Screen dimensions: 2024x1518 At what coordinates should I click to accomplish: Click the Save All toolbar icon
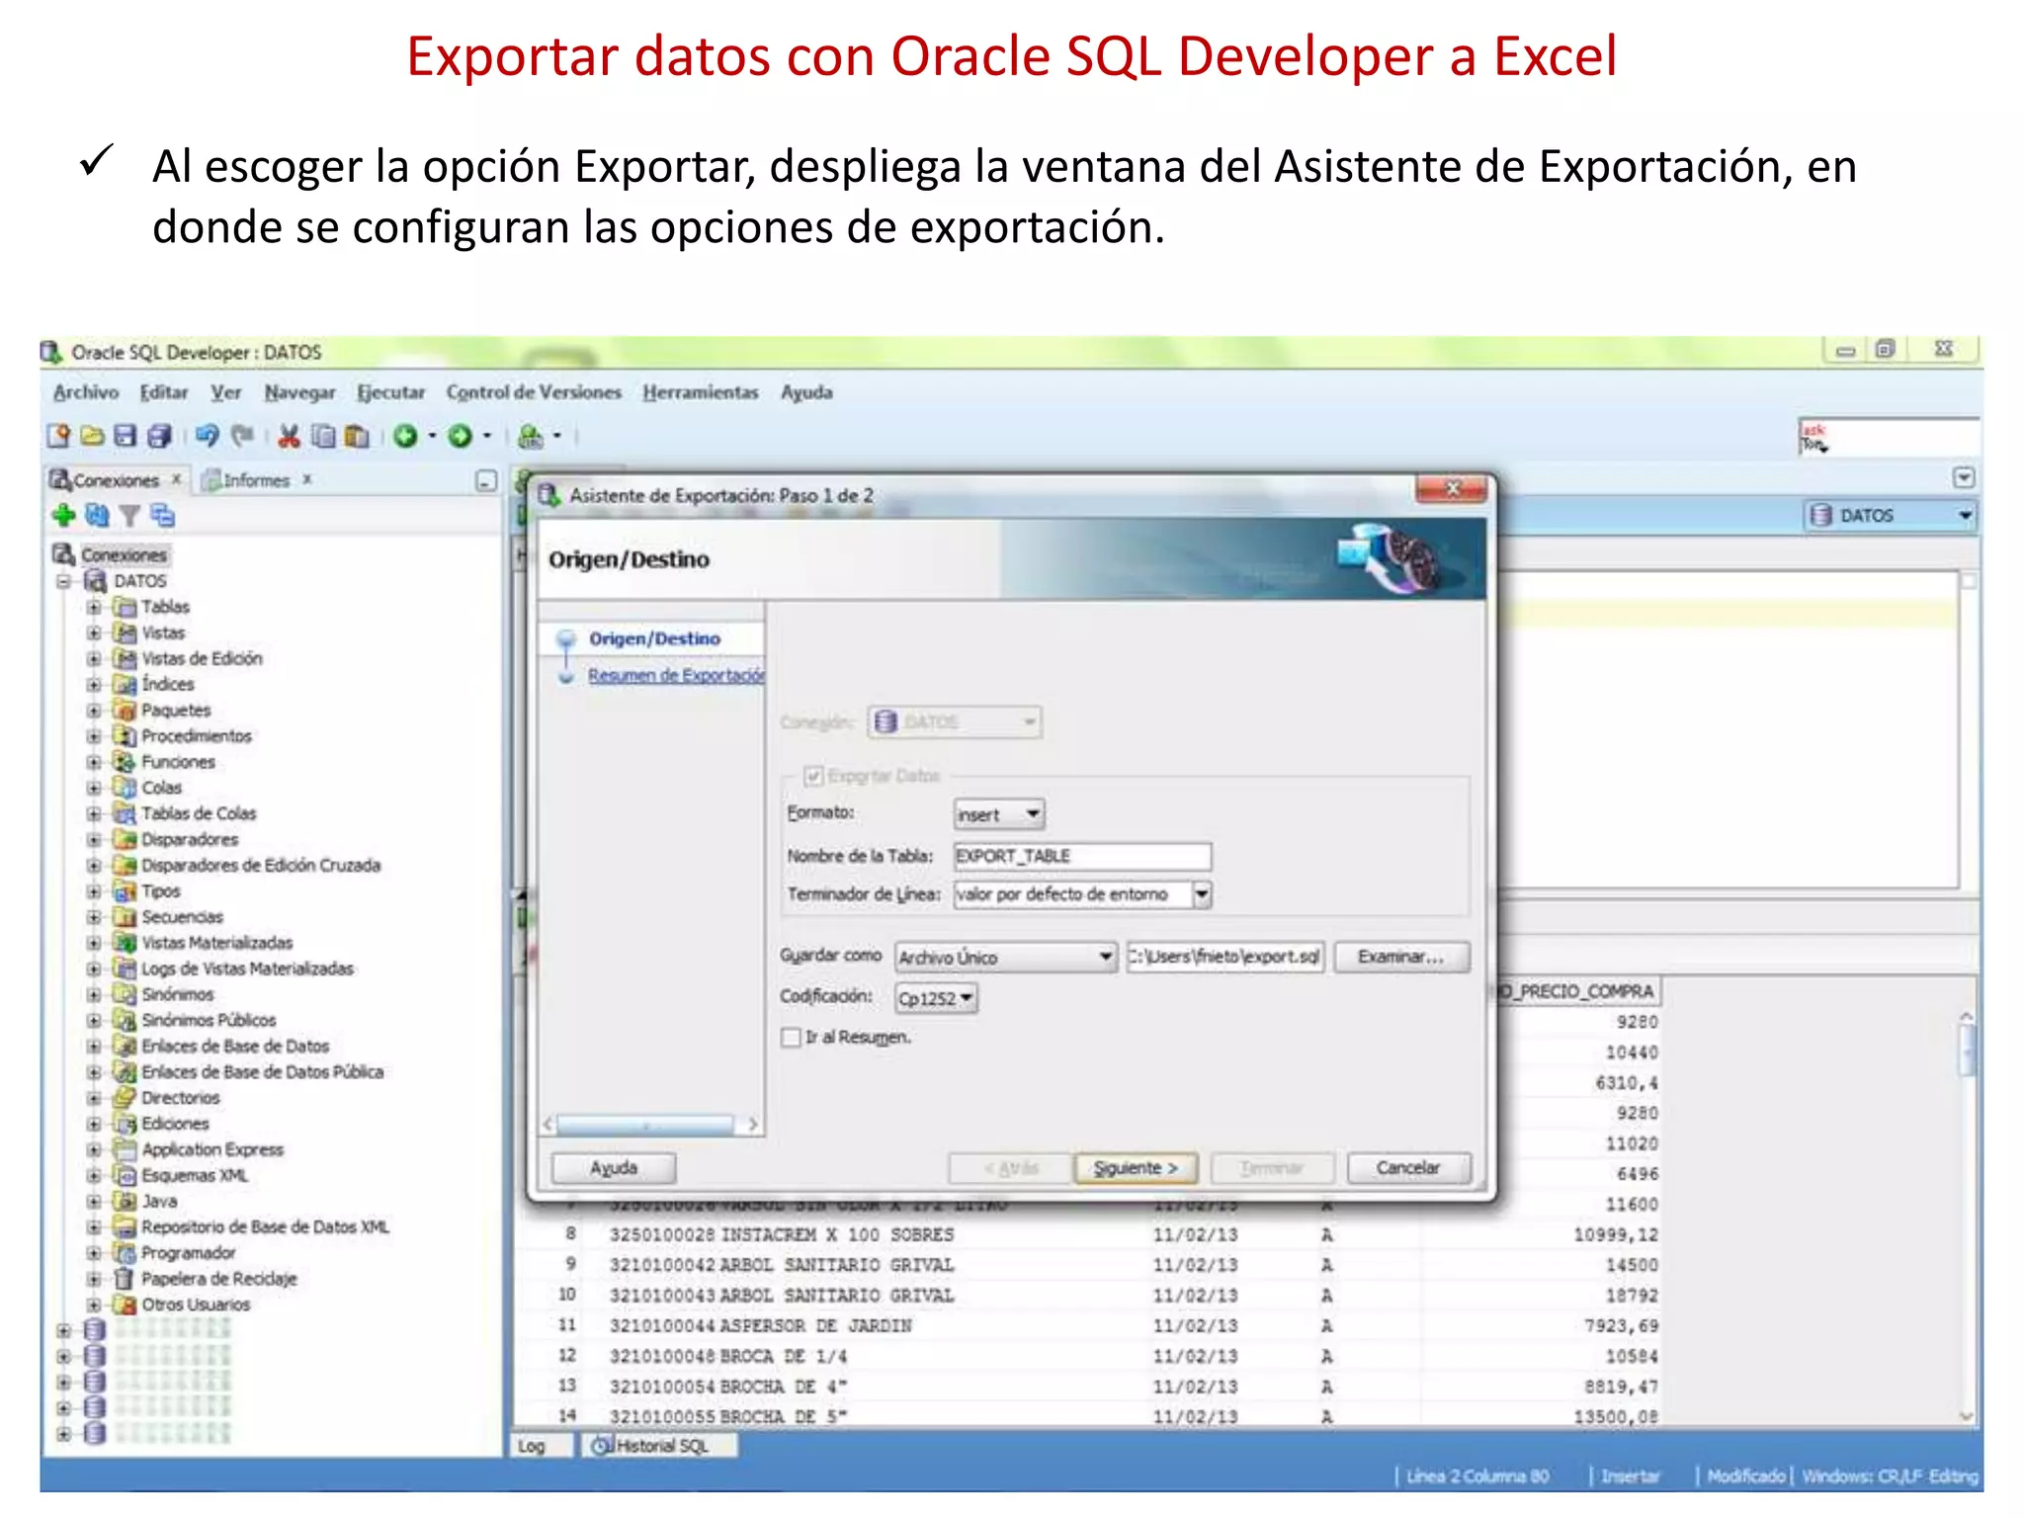coord(159,436)
